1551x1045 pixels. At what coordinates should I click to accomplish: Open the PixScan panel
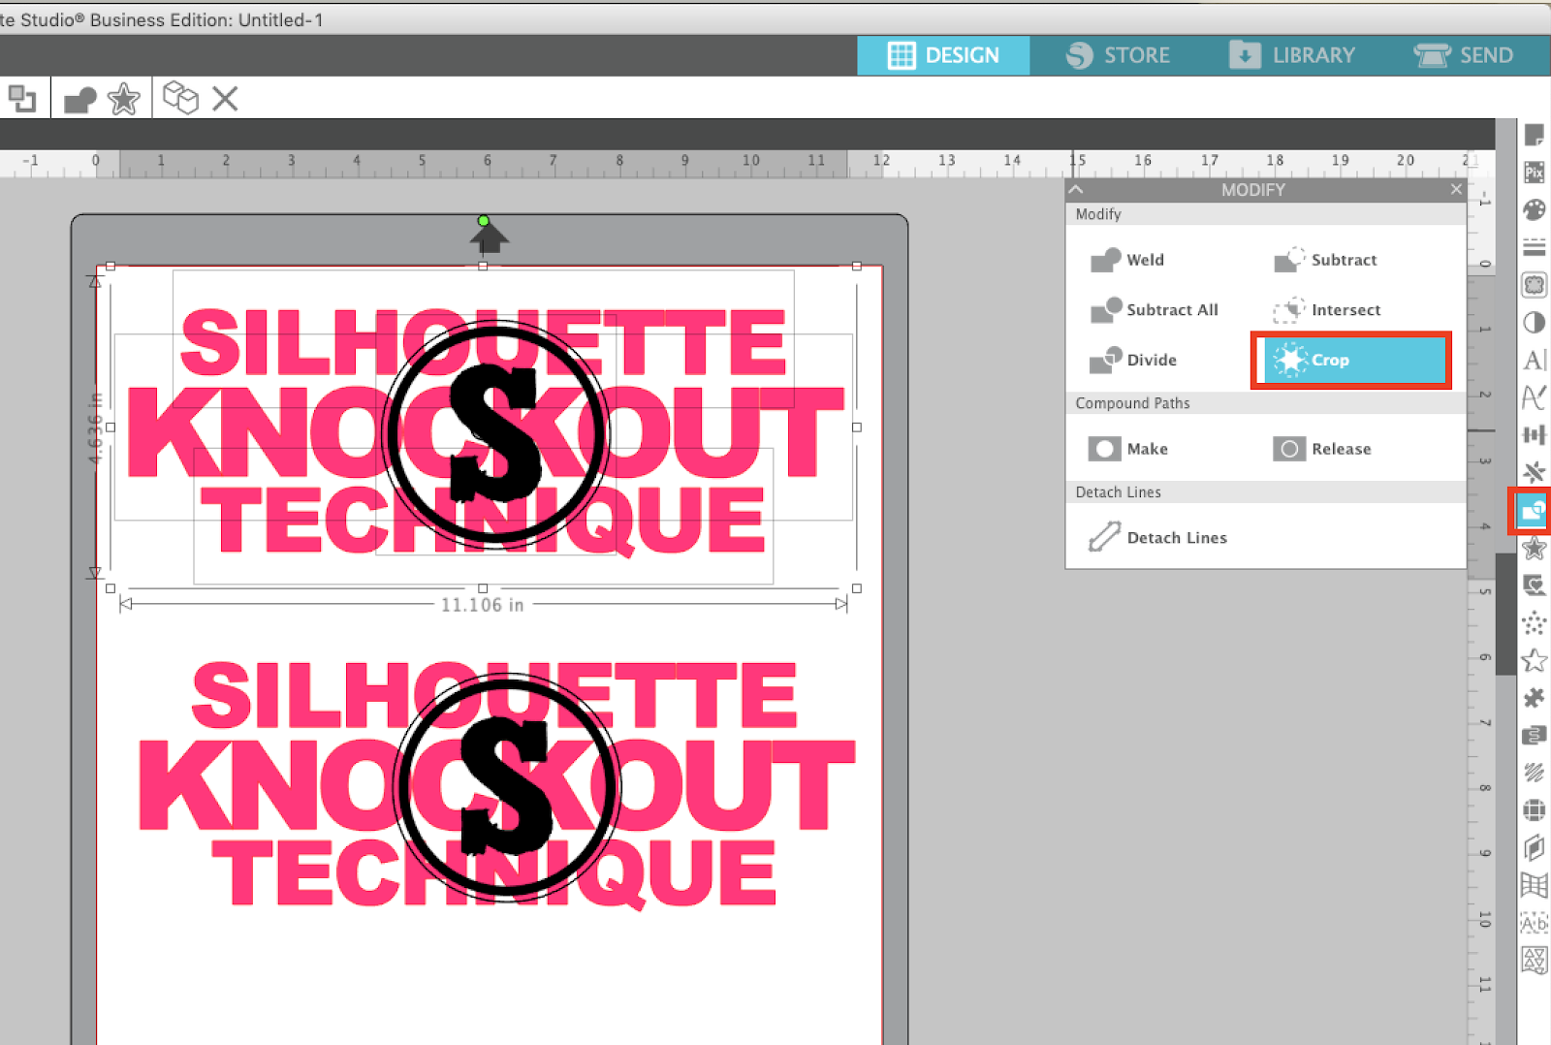click(1535, 174)
